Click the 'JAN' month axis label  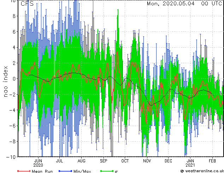190,161
